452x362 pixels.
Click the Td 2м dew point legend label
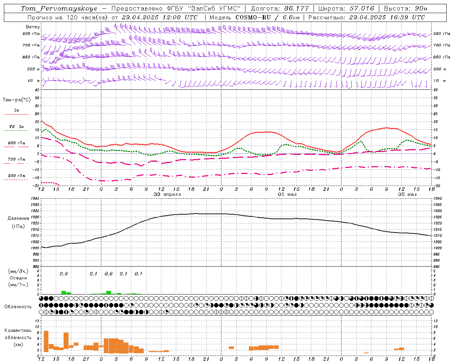17,127
